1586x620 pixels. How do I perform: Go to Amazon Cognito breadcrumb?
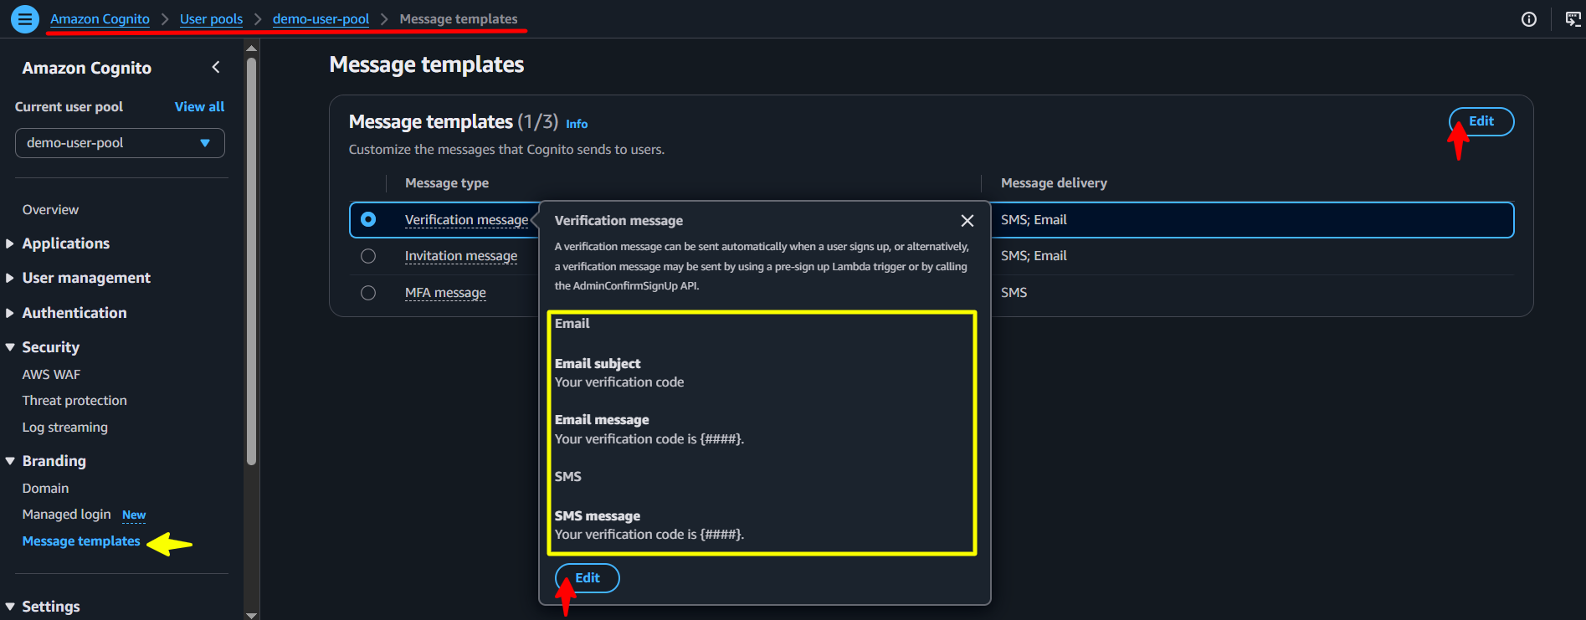pos(100,19)
